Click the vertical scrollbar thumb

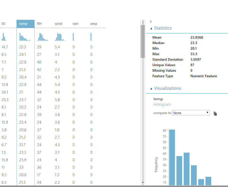143,41
